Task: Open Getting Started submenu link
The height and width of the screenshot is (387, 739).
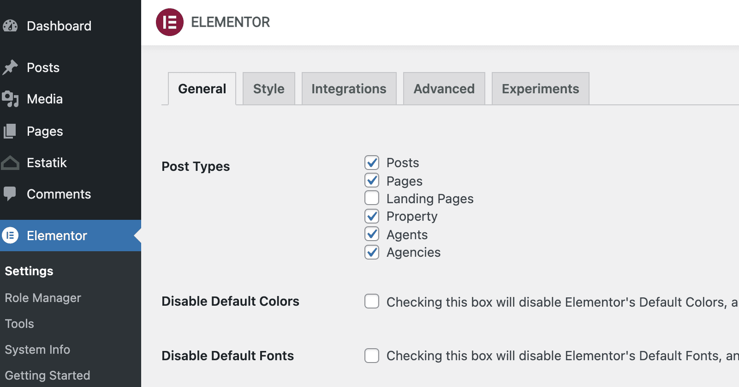Action: pyautogui.click(x=48, y=375)
